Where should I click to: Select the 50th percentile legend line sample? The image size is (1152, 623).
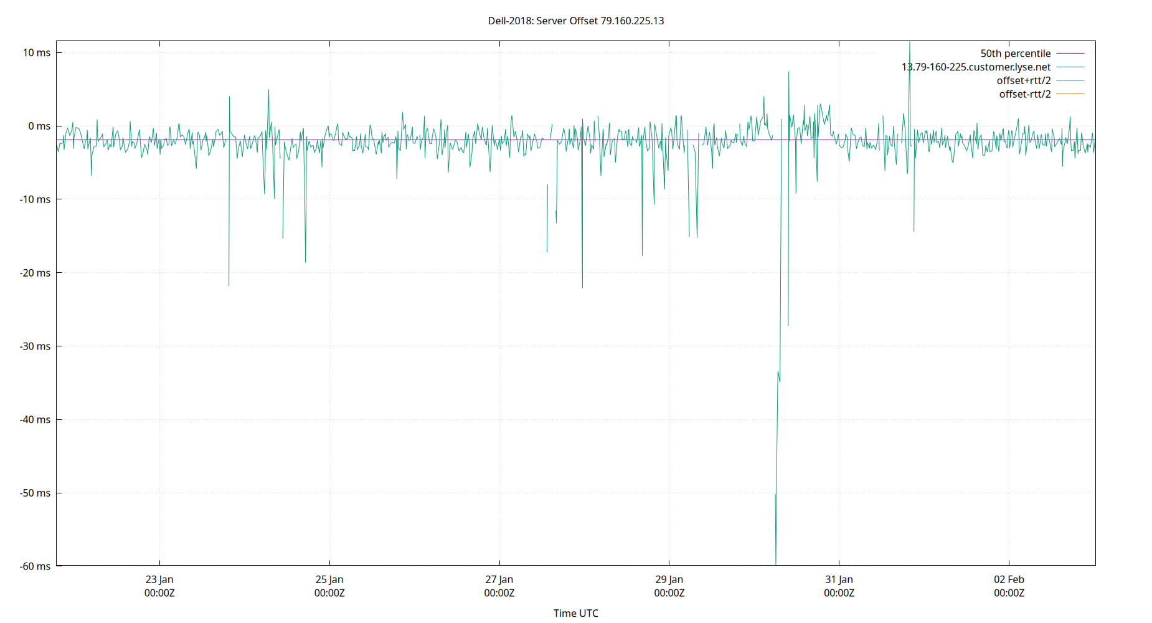point(1070,53)
